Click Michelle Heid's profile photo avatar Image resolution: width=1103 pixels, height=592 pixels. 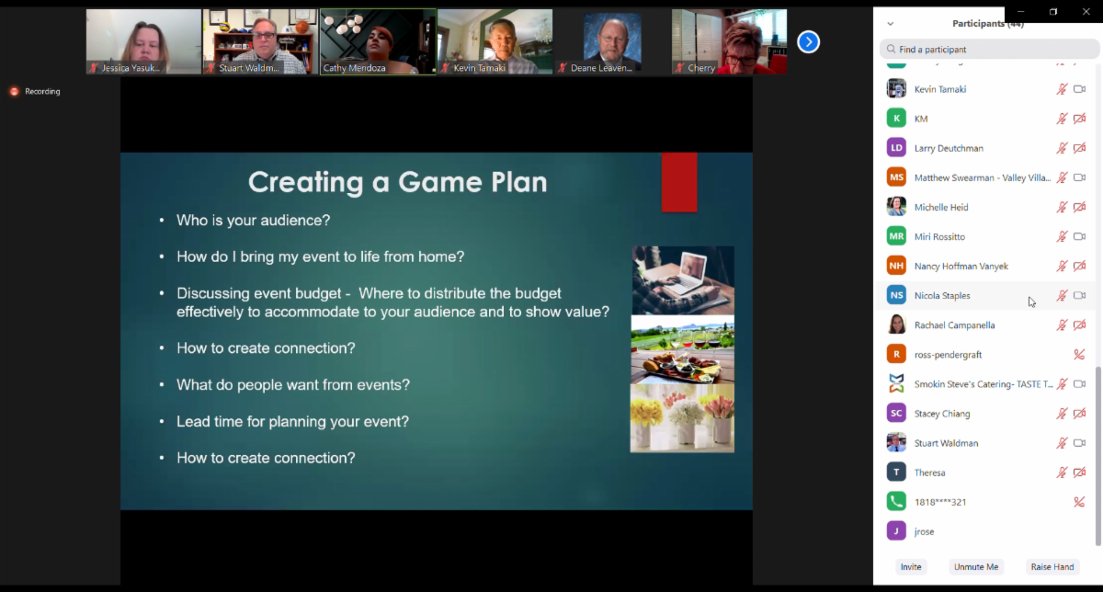click(896, 207)
